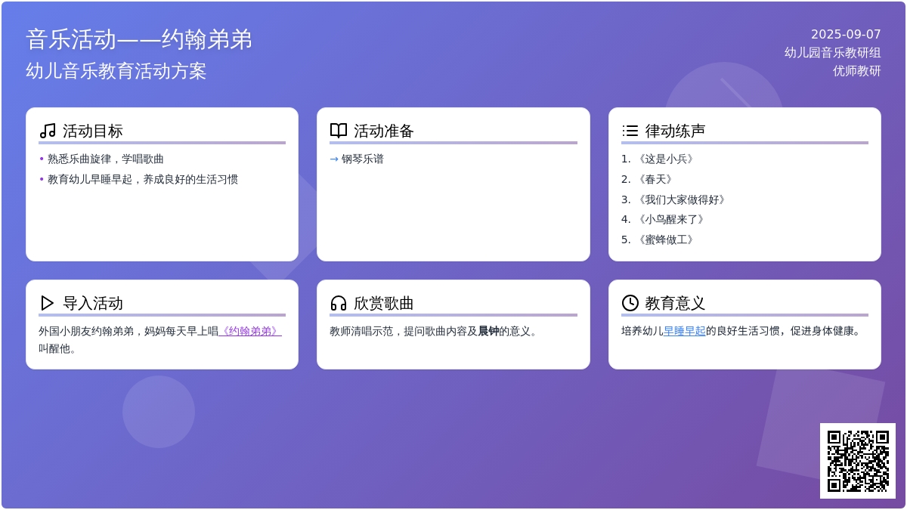Click the bold word 晨钟
Screen dimensions: 907x510
click(x=488, y=331)
